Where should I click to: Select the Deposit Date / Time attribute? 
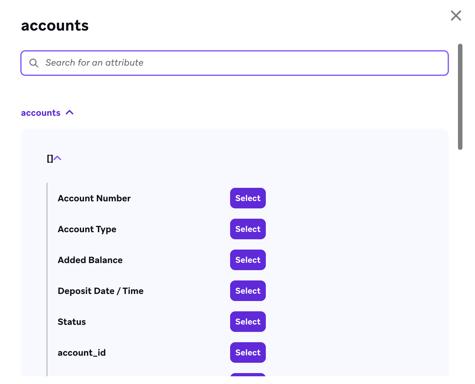click(x=248, y=291)
